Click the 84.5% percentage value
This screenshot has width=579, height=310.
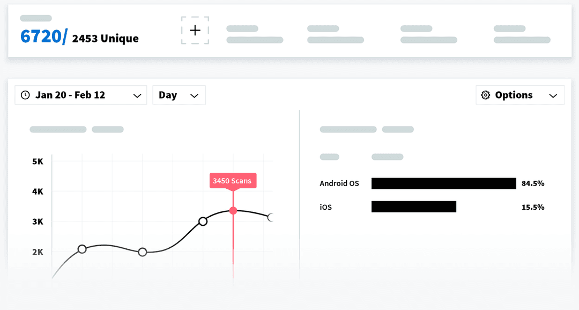coord(533,183)
